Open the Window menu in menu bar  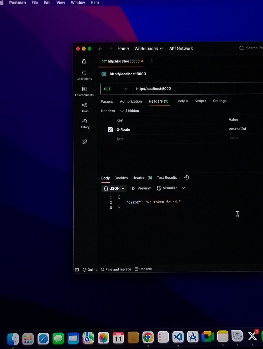point(78,3)
